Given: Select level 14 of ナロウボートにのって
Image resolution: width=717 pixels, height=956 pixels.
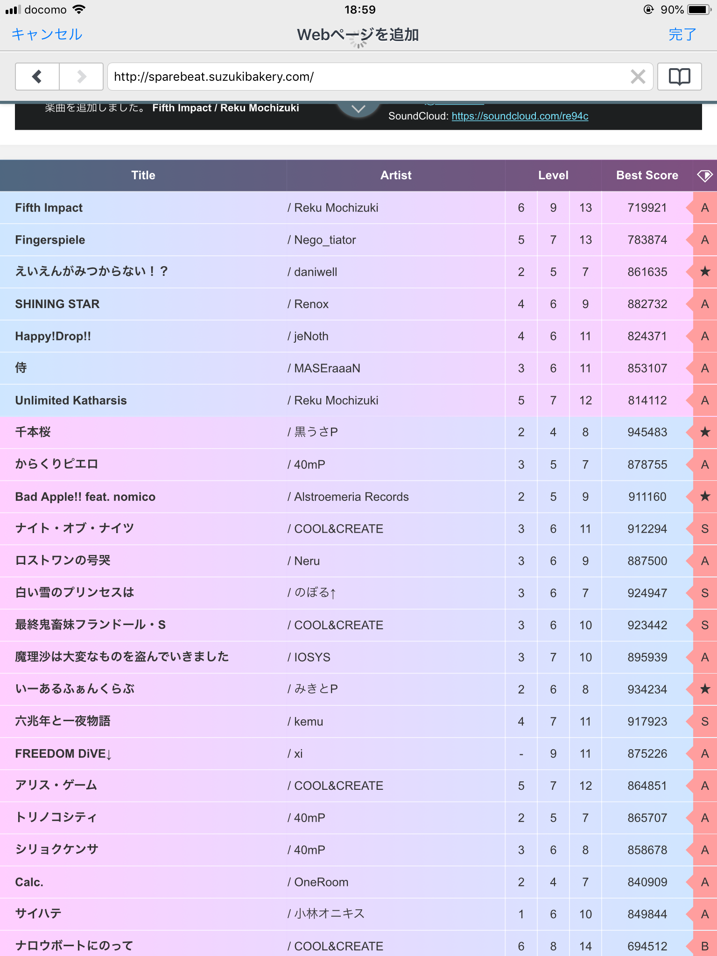Looking at the screenshot, I should coord(585,946).
